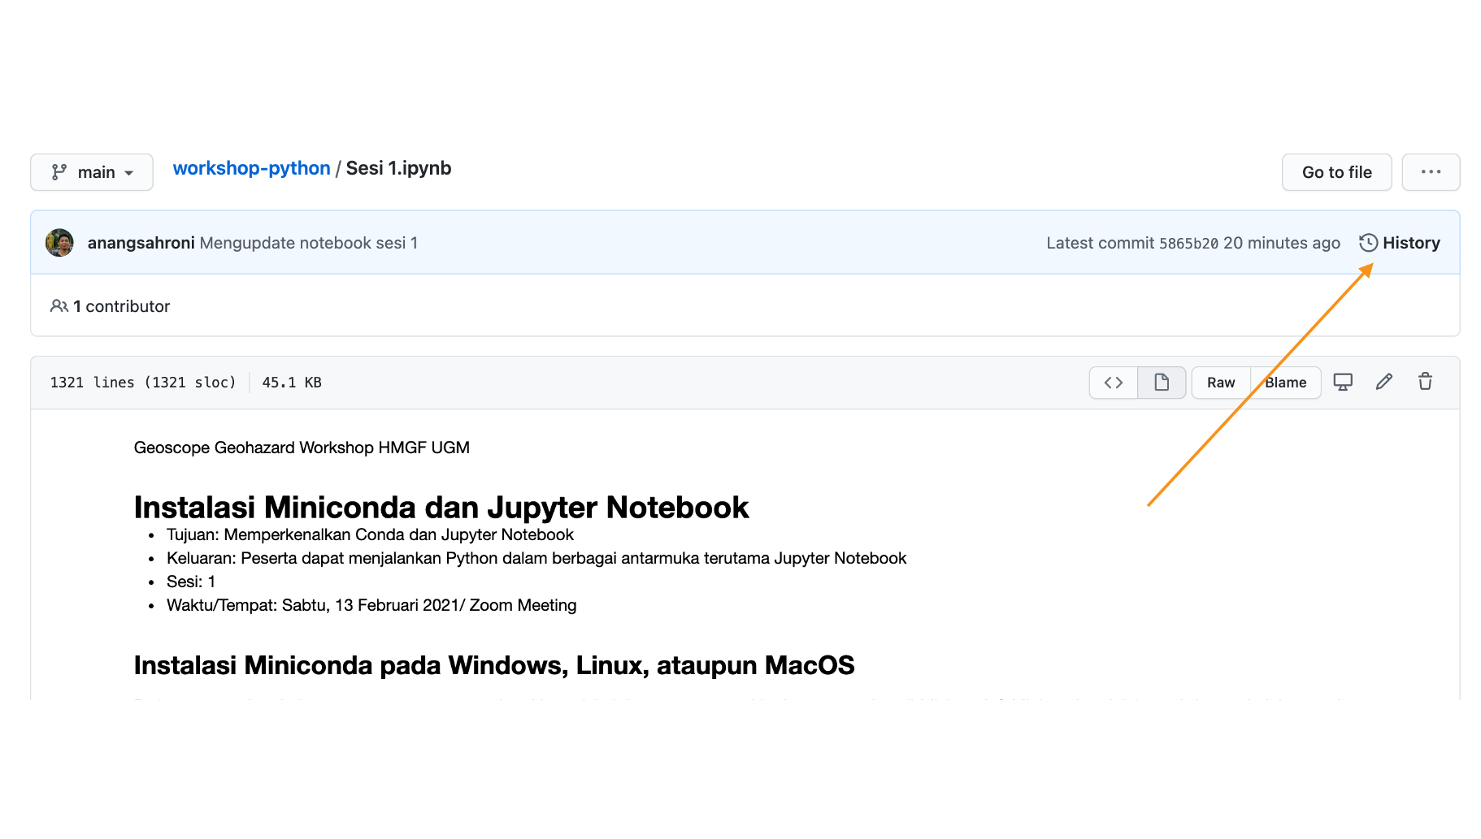Screen dimensions: 1481x839
Task: Click the Go to file button
Action: [x=1336, y=172]
